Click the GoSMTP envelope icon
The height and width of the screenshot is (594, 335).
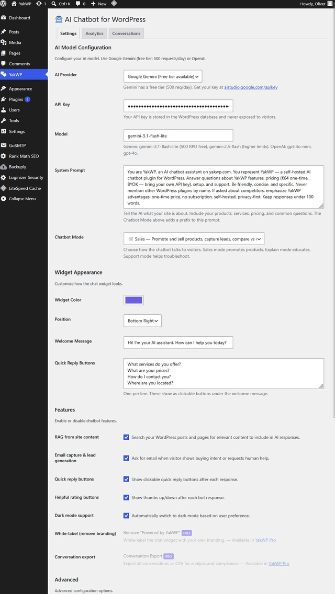(x=4, y=145)
